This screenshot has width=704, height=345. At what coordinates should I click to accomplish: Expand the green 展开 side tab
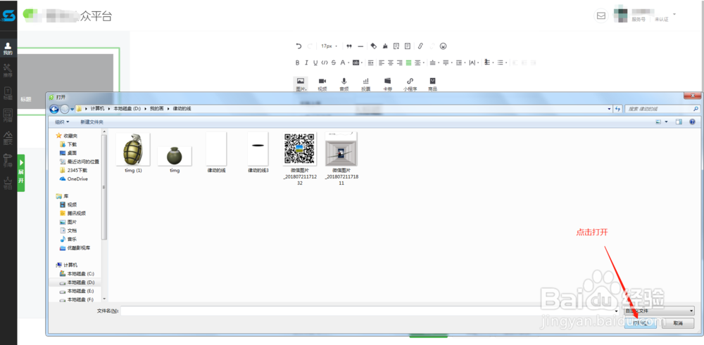pyautogui.click(x=20, y=173)
